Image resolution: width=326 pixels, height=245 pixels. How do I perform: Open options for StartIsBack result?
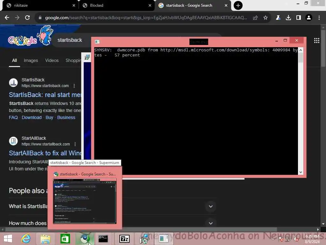[x=74, y=85]
